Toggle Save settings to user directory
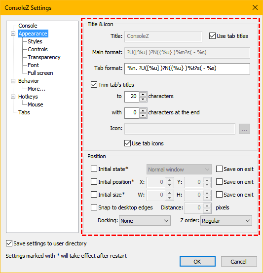The image size is (263, 273). tap(9, 243)
